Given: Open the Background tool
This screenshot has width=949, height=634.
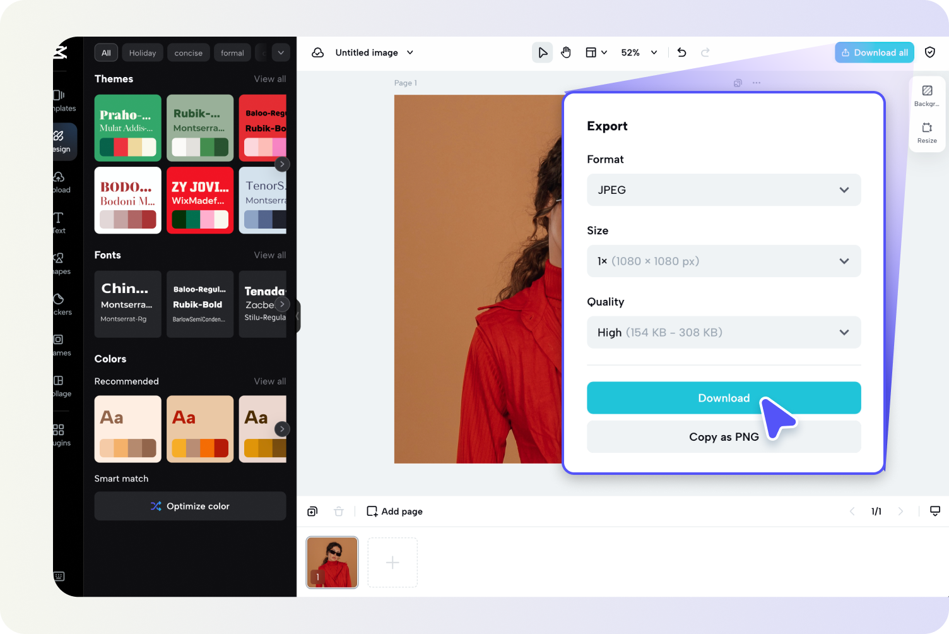Looking at the screenshot, I should click(x=927, y=95).
